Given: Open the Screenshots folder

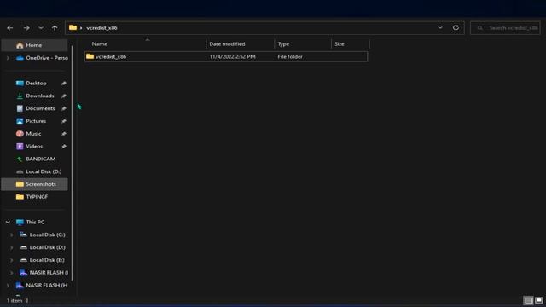Looking at the screenshot, I should click(34, 184).
